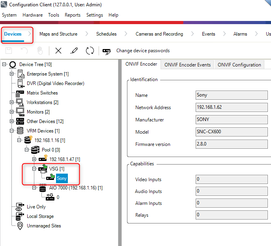Click the pencil edit toolbar icon
The image size is (271, 246).
click(74, 51)
